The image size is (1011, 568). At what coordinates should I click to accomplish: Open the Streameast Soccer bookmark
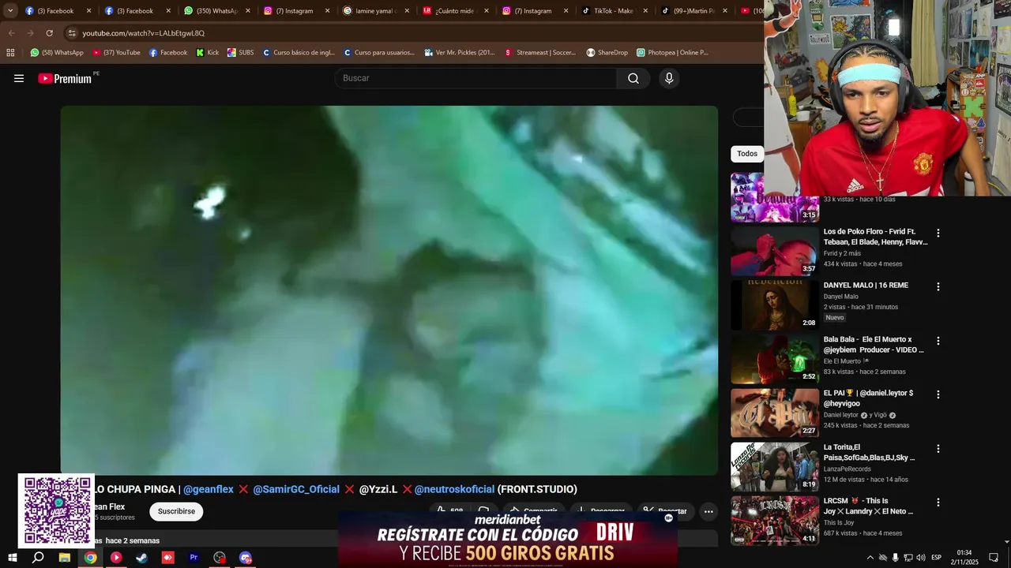[540, 53]
